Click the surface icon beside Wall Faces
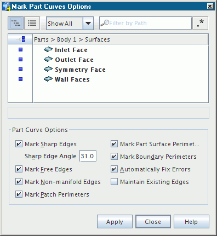 (x=48, y=79)
